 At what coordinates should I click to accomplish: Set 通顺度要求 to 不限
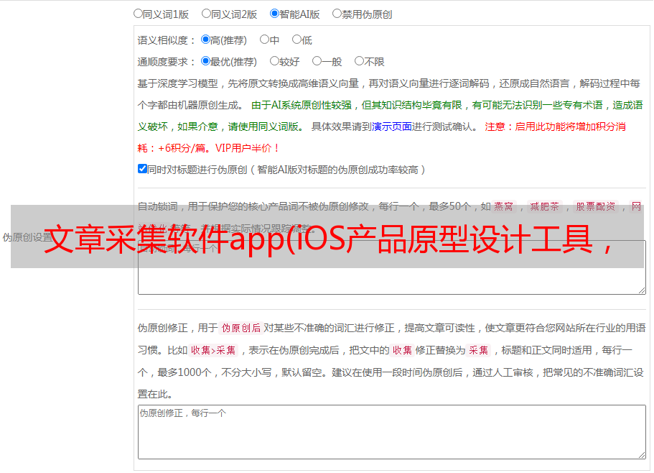click(x=359, y=61)
